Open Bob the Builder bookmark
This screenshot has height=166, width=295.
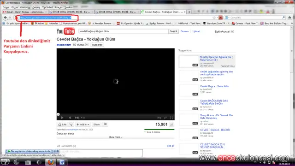[x=274, y=24]
